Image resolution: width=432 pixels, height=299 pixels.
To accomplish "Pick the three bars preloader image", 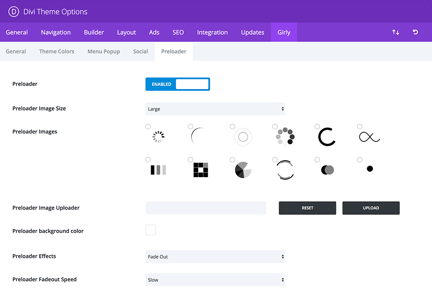I will (x=159, y=170).
